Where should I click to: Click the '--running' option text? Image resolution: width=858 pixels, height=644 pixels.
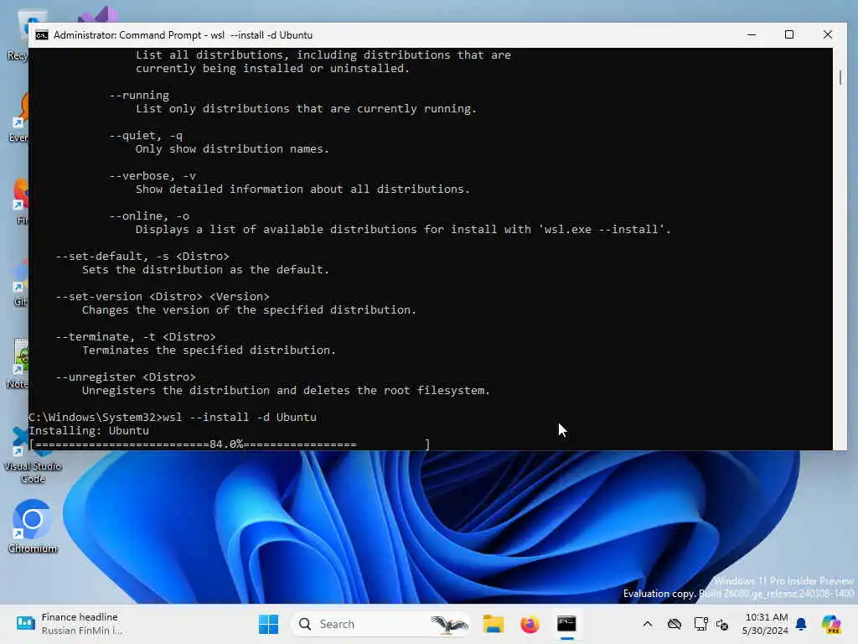pos(139,96)
